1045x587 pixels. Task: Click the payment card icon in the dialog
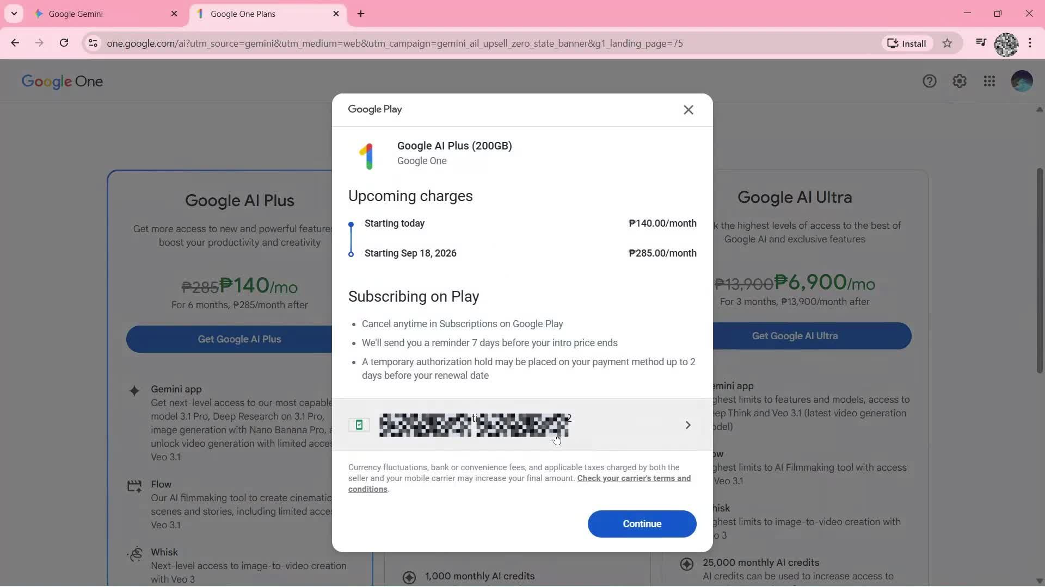point(359,424)
